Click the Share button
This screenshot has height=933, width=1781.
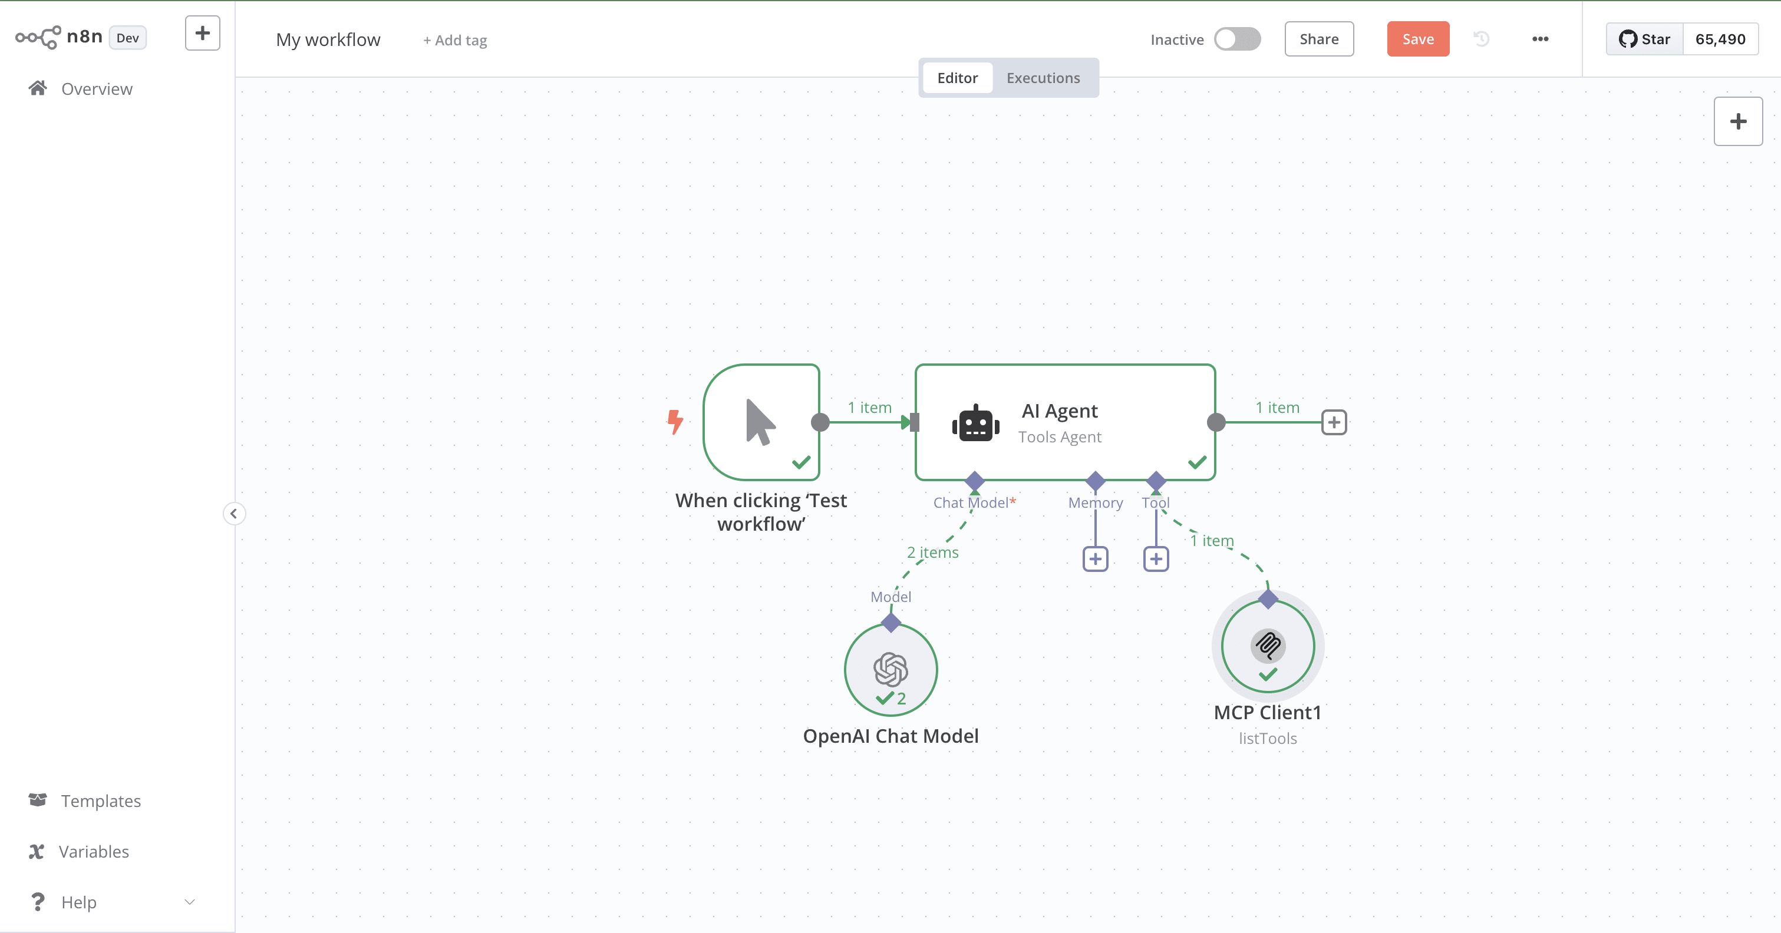(1318, 39)
